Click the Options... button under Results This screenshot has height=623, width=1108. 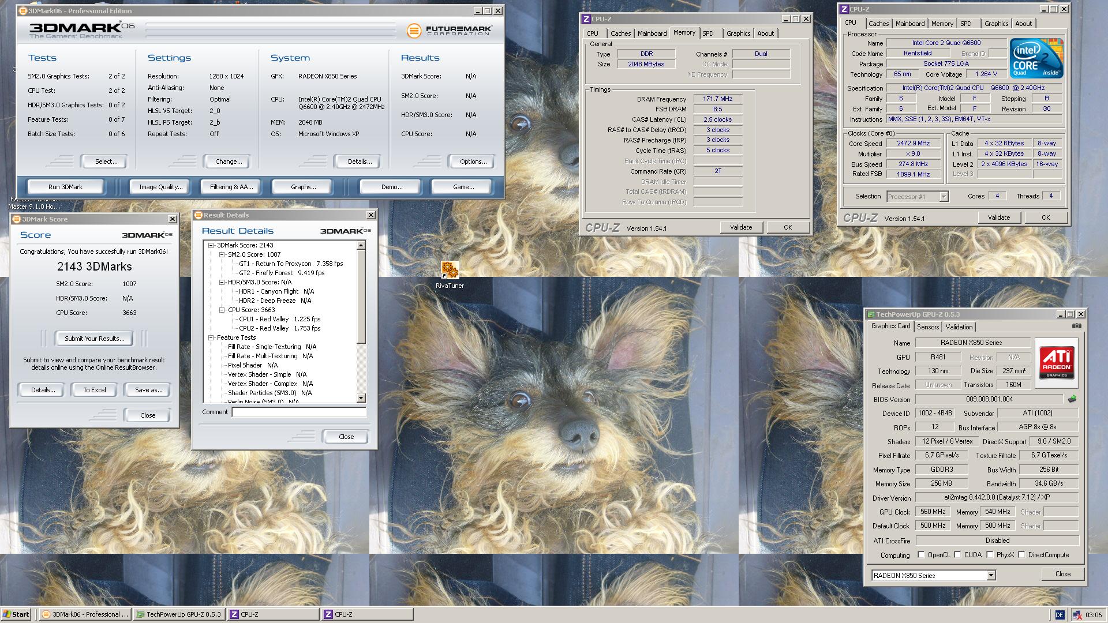coord(473,162)
